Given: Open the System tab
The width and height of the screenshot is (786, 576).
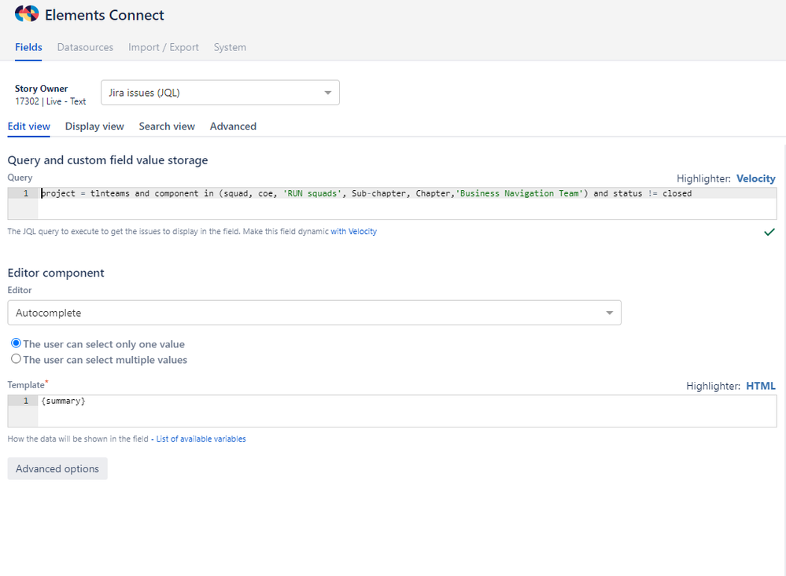Looking at the screenshot, I should (x=230, y=47).
